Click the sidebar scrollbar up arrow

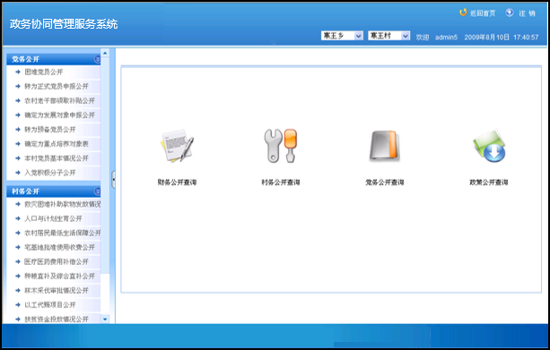[x=105, y=53]
